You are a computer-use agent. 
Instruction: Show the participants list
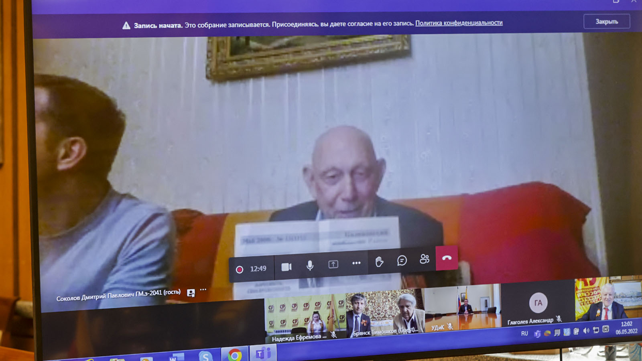(x=424, y=259)
